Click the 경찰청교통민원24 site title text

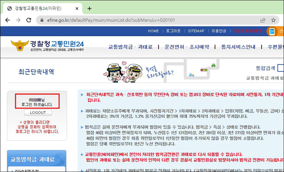point(57,44)
